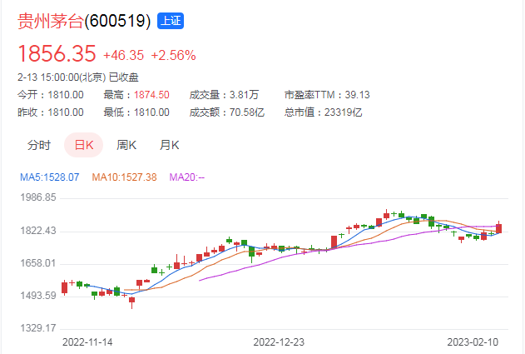525x354 pixels.
Task: Click the MA5:1528.07 legend label
Action: (x=50, y=177)
